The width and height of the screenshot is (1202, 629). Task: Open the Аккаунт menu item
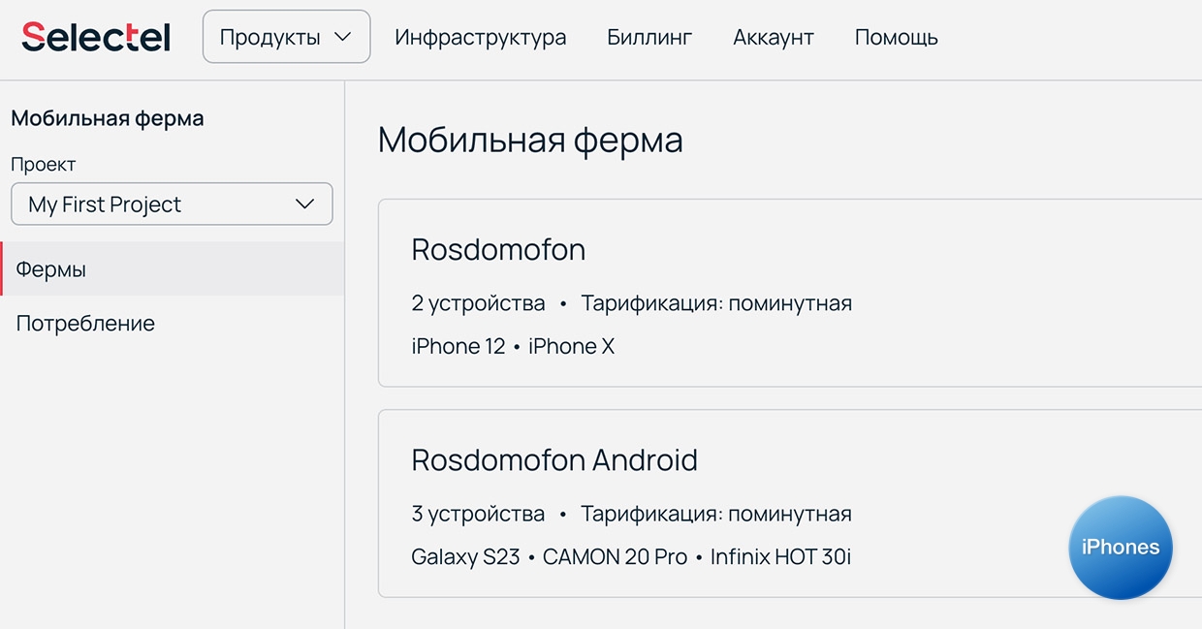(773, 38)
